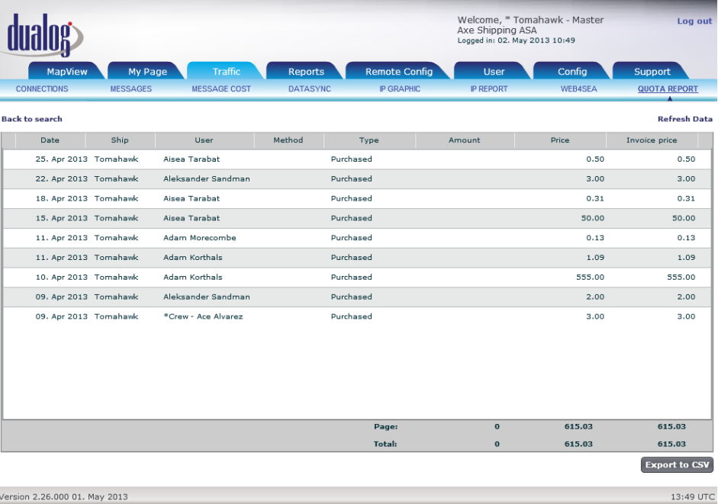Sort by the Amount column header

(465, 140)
